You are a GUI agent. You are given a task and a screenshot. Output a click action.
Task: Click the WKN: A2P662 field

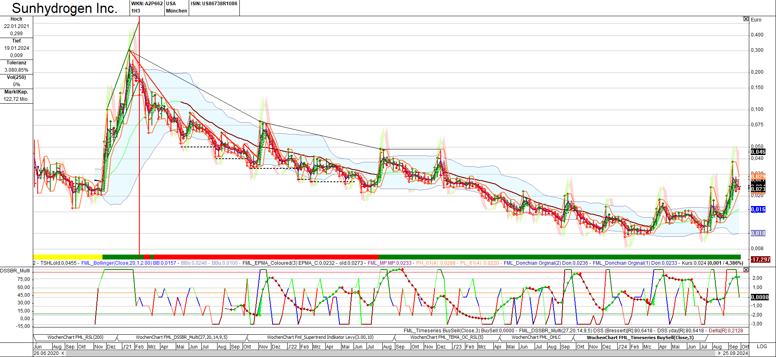click(x=147, y=4)
